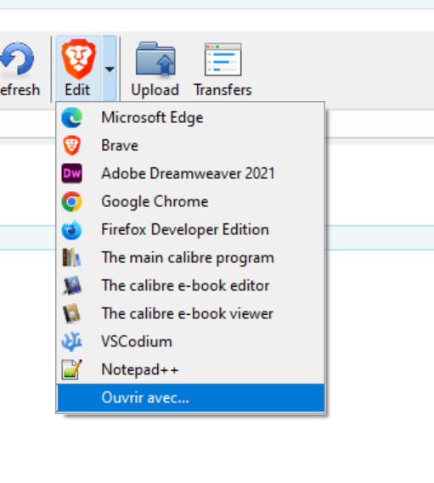Image resolution: width=434 pixels, height=483 pixels.
Task: Choose Microsoft Edge from the editor menu
Action: (x=190, y=118)
